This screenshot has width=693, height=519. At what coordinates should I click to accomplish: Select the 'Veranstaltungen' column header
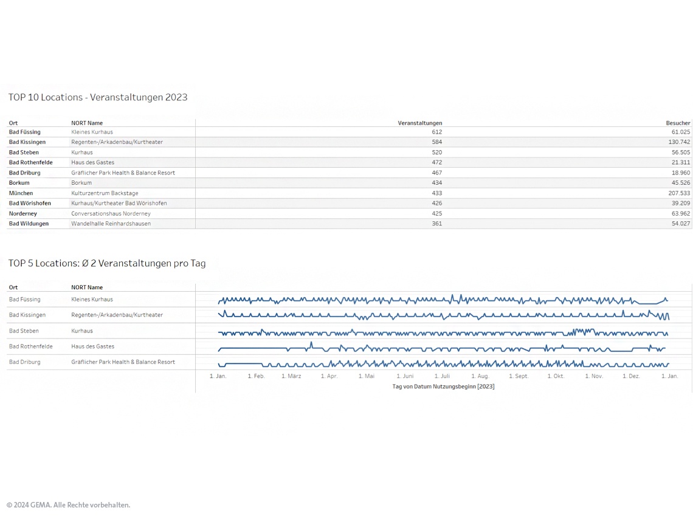click(419, 123)
